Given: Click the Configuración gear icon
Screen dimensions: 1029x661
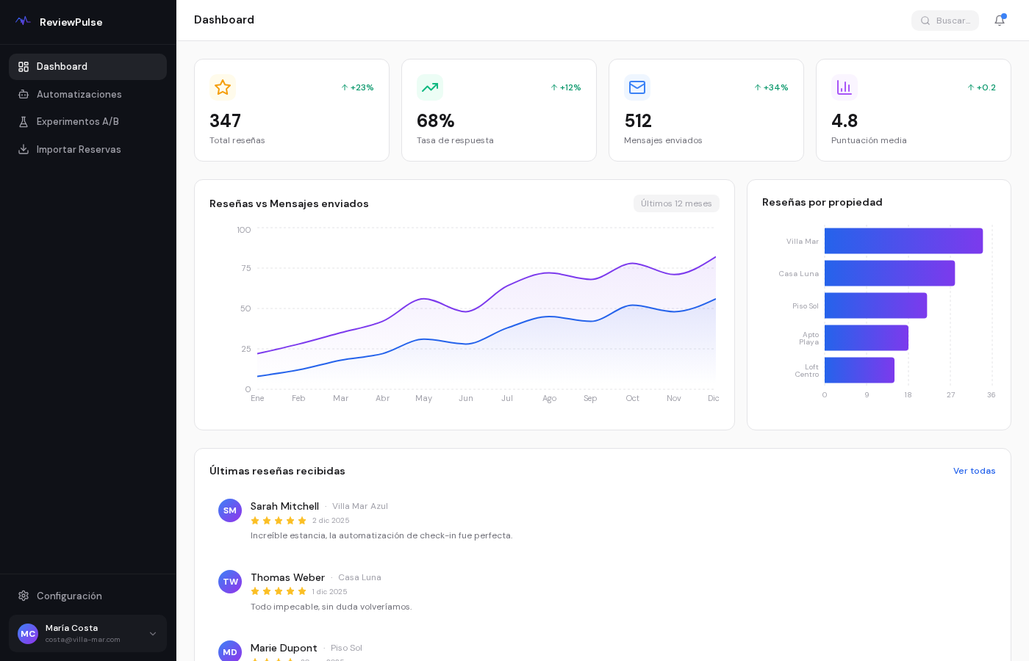Looking at the screenshot, I should (x=23, y=596).
